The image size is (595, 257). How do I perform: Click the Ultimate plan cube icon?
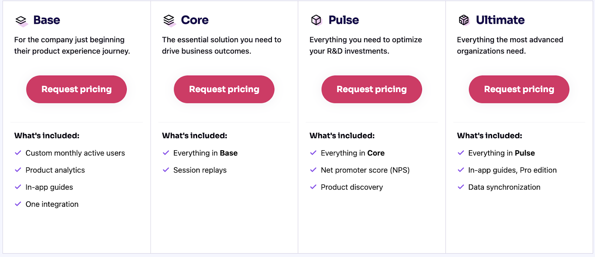pos(464,20)
